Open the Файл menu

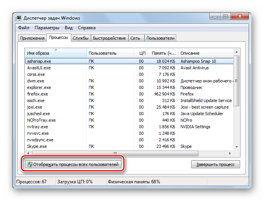click(24, 28)
